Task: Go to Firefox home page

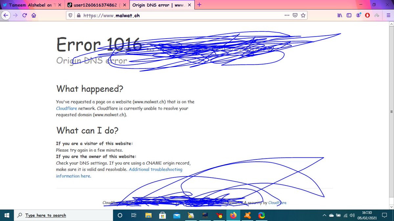Action: [33, 15]
